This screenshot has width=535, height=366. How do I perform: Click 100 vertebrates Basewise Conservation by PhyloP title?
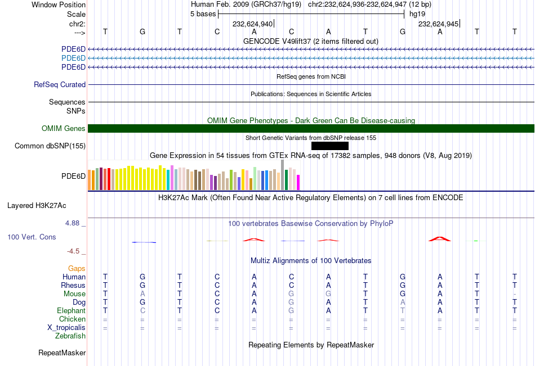pos(311,224)
